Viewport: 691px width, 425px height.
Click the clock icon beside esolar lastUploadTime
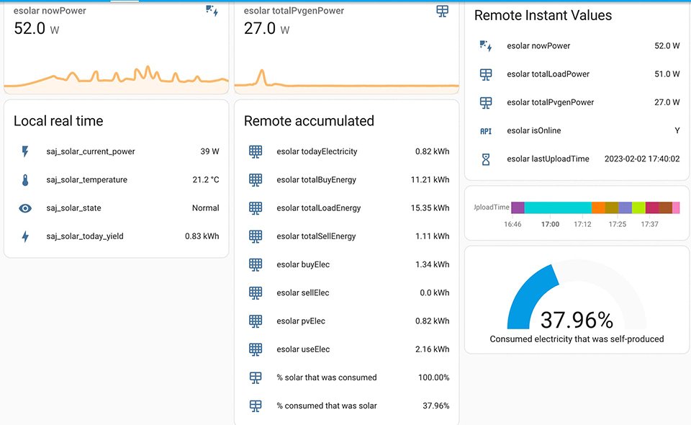click(484, 158)
